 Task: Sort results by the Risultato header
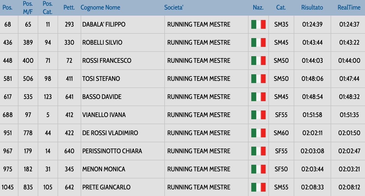coord(312,8)
